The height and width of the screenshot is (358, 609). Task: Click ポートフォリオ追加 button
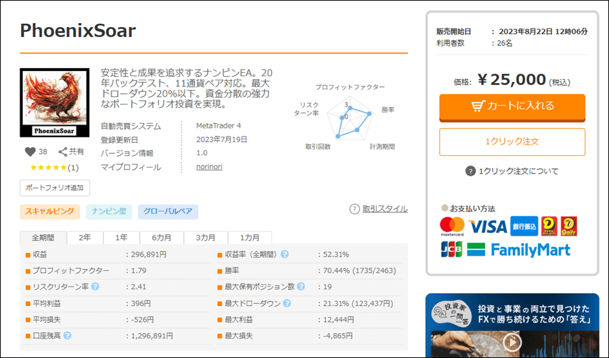coord(55,187)
